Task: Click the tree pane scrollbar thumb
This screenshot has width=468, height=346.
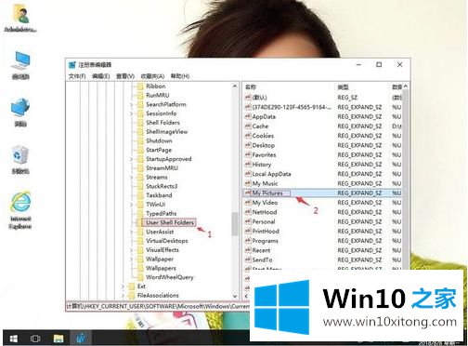Action: point(235,224)
